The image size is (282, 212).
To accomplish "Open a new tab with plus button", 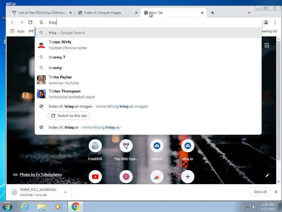I will click(x=212, y=13).
